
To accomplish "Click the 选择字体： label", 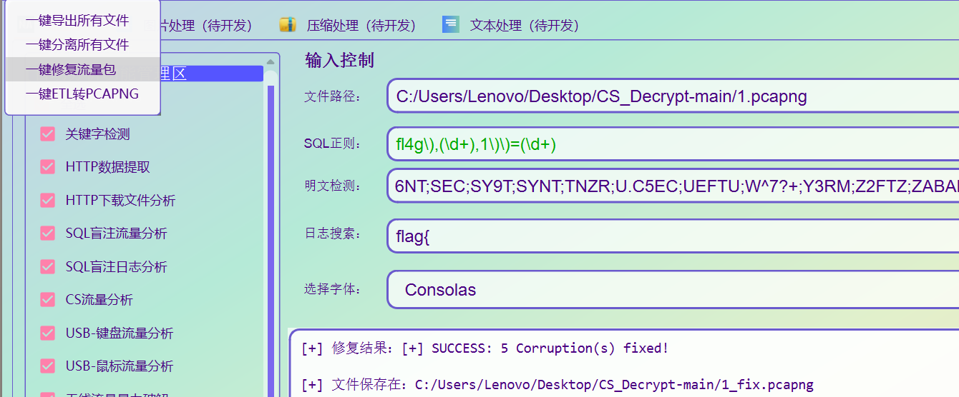I will click(333, 289).
